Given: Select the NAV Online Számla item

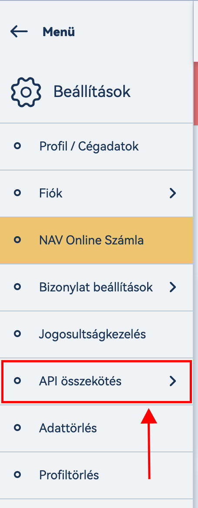Looking at the screenshot, I should point(96,241).
